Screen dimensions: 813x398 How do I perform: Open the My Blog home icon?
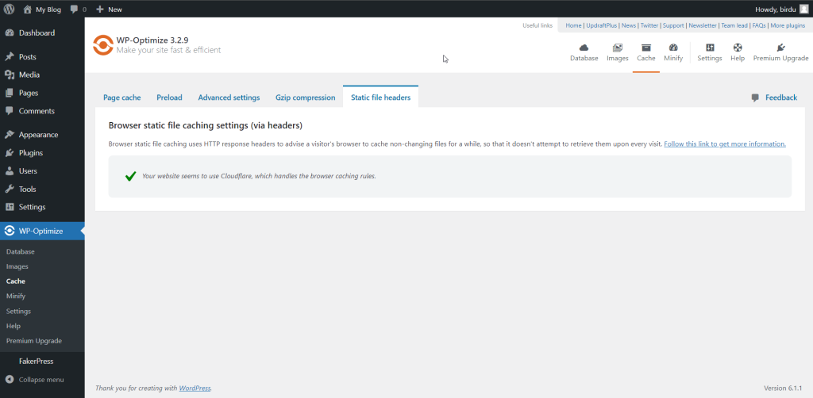pyautogui.click(x=28, y=9)
